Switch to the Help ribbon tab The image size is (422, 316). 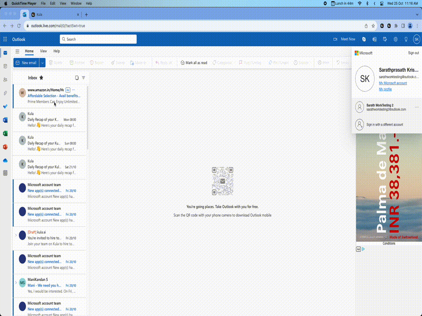[x=57, y=51]
